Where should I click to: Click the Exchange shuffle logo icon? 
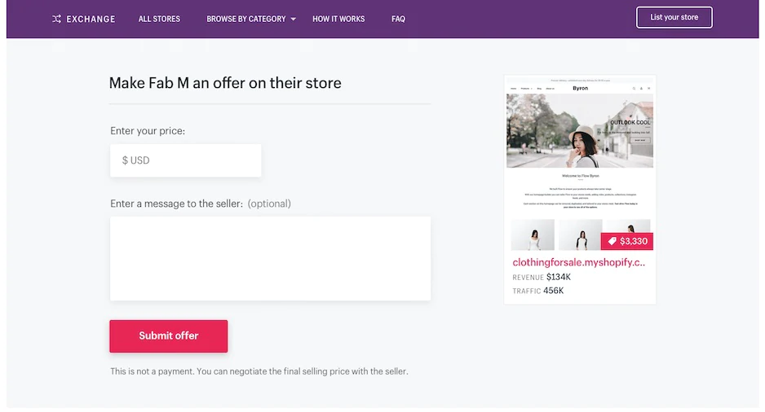pyautogui.click(x=56, y=19)
